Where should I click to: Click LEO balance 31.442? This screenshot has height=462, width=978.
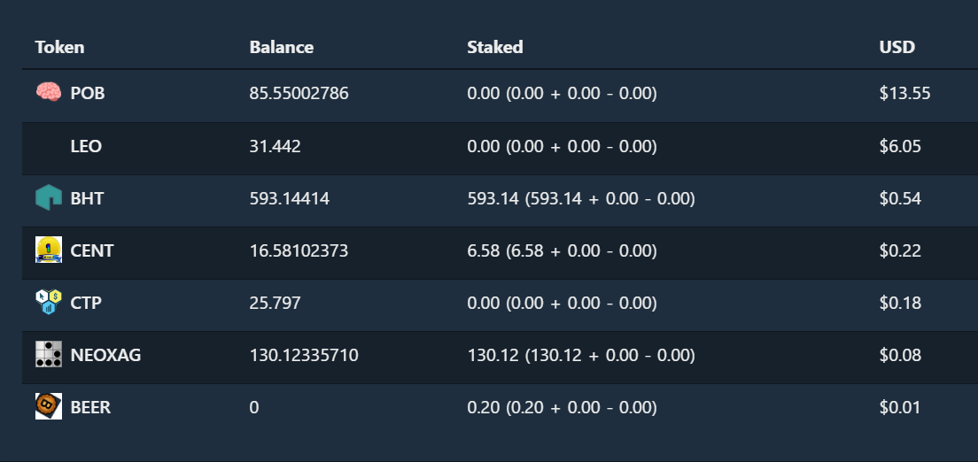(275, 147)
